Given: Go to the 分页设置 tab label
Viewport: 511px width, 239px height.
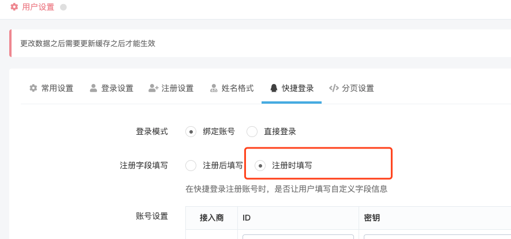Looking at the screenshot, I should click(358, 88).
